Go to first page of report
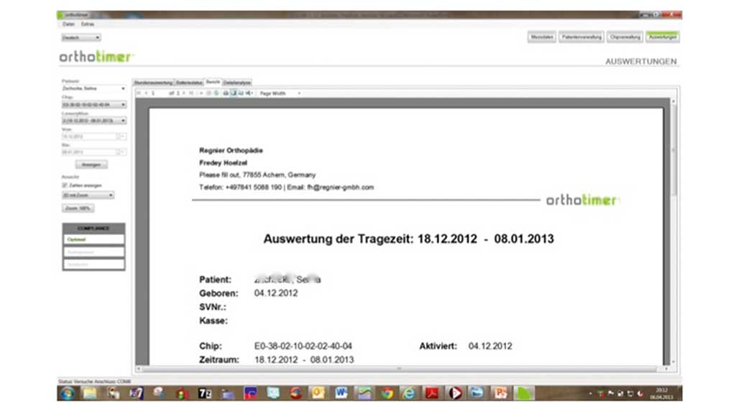Viewport: 736px width, 414px height. coord(138,93)
